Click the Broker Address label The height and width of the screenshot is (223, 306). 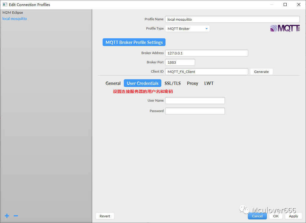152,53
